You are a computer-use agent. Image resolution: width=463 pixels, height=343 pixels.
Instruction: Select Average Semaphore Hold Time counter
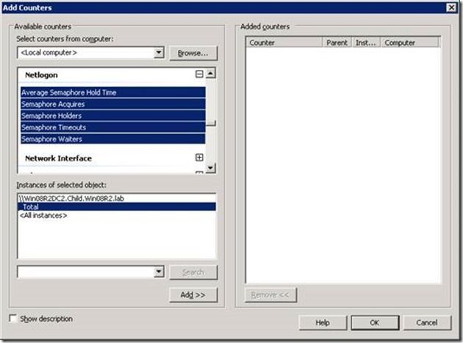(113, 92)
